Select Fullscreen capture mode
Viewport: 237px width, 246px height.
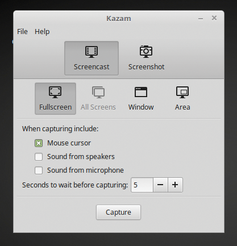click(x=55, y=98)
